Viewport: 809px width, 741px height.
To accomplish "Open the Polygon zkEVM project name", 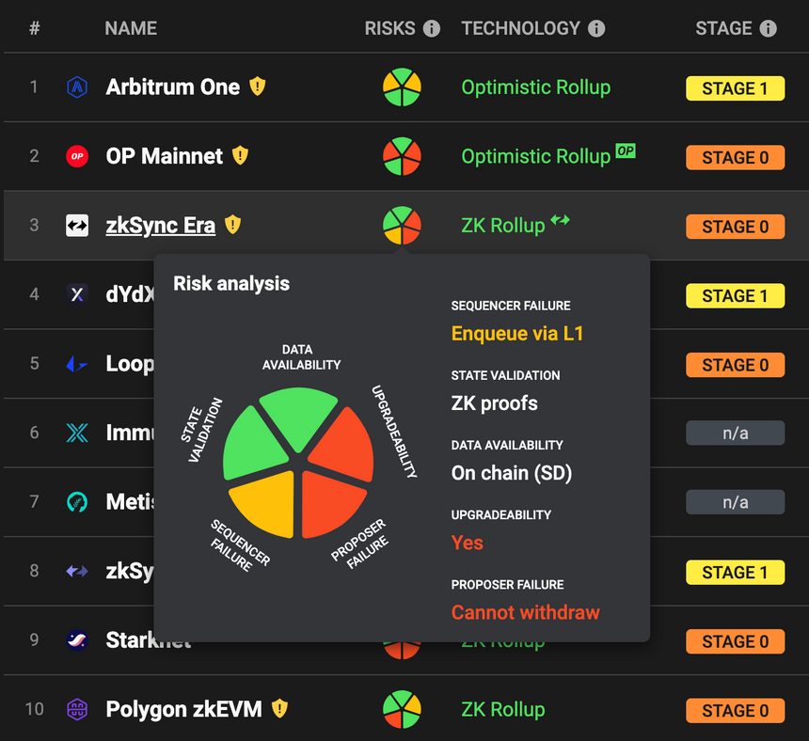I will tap(183, 709).
